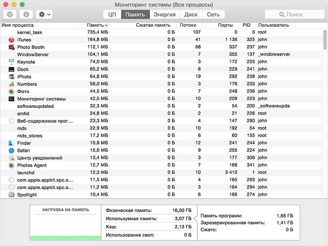328x246 pixels.
Task: Click the Numbers chart icon
Action: coord(12,84)
